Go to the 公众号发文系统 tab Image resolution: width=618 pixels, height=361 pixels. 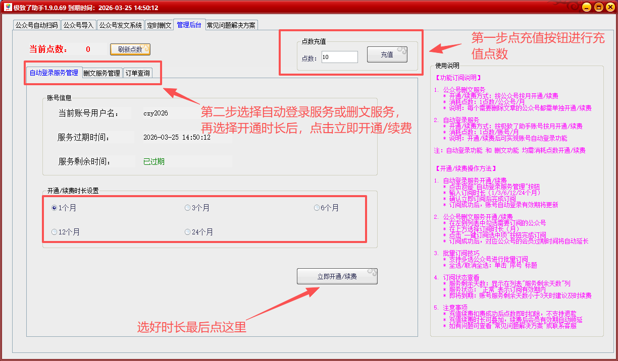120,25
